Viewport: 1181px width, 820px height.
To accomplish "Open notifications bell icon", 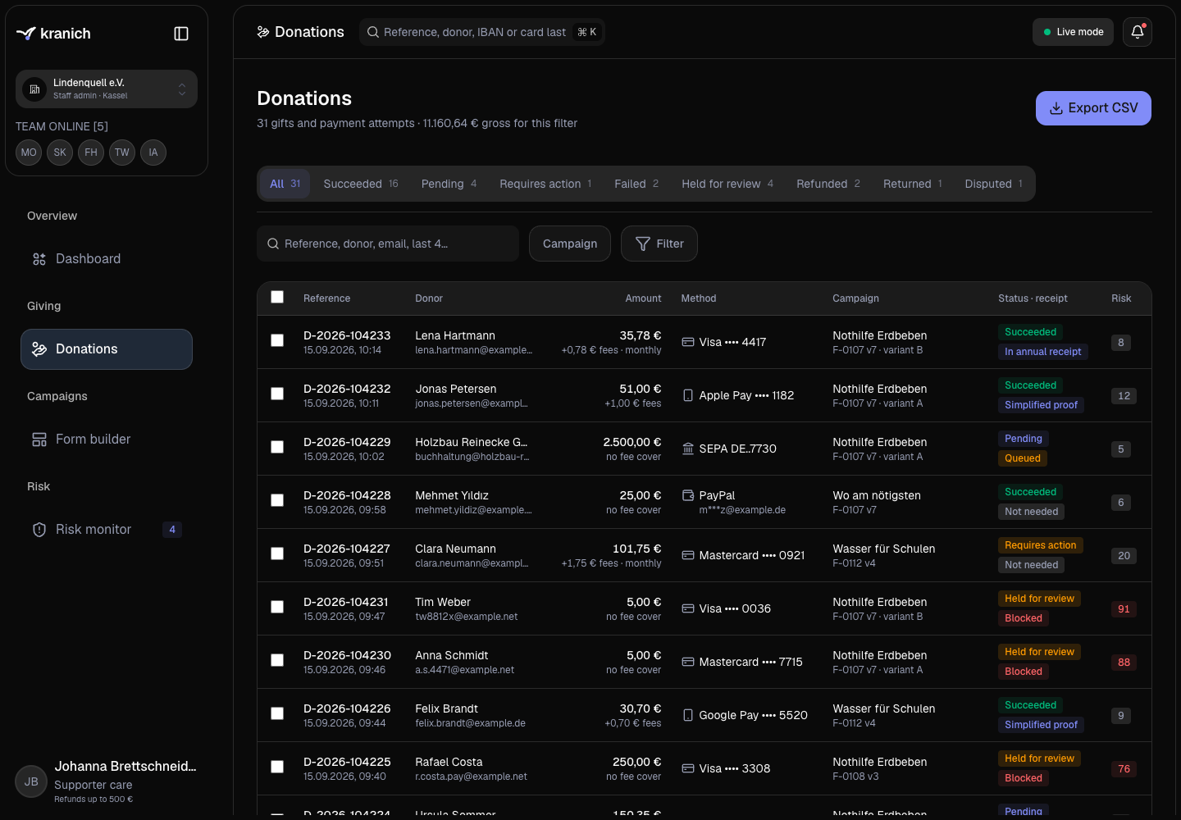I will pyautogui.click(x=1138, y=32).
